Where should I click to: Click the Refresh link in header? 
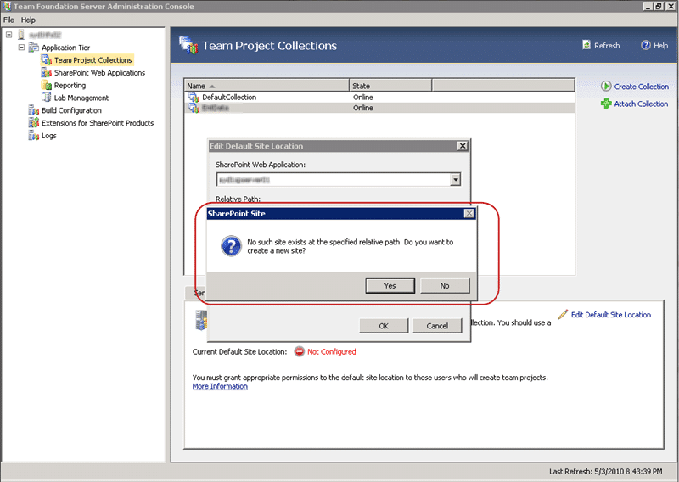click(607, 45)
